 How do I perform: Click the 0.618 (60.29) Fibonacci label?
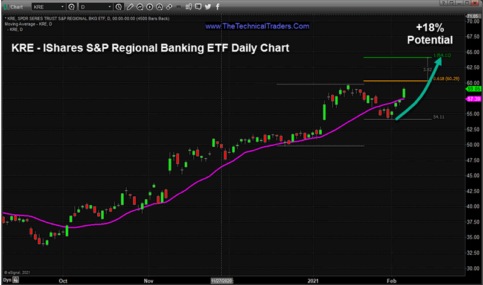click(x=446, y=78)
